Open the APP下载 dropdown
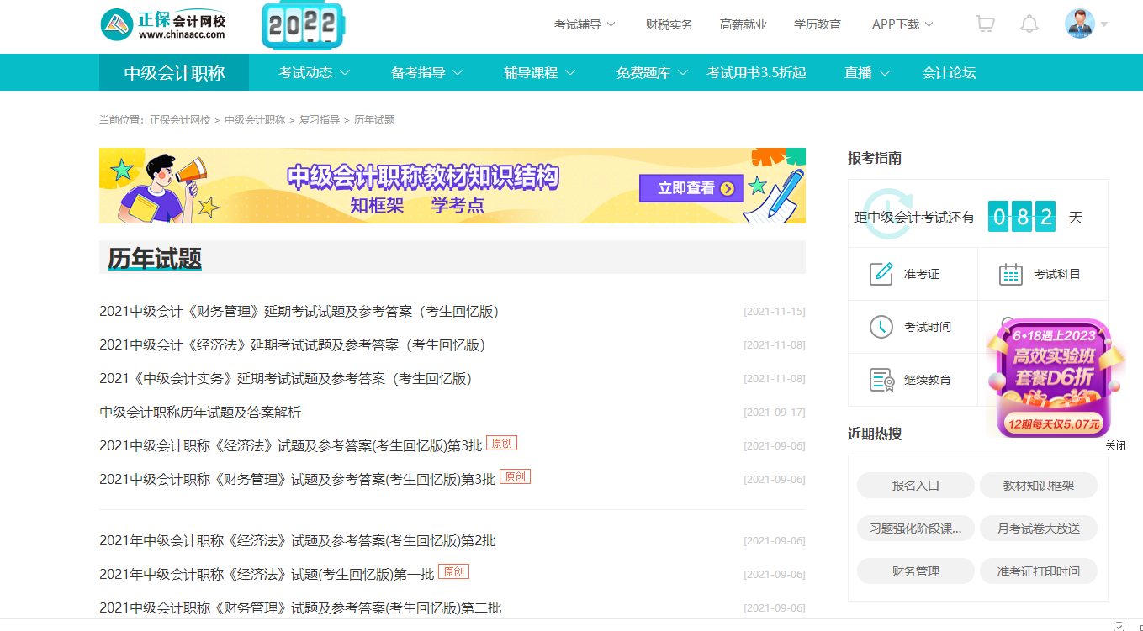This screenshot has height=631, width=1143. pos(896,25)
